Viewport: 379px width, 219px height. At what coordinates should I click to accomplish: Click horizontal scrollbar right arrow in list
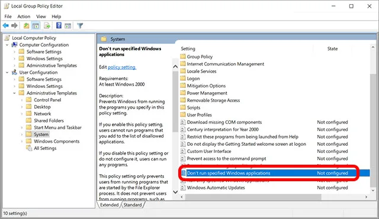(x=367, y=197)
